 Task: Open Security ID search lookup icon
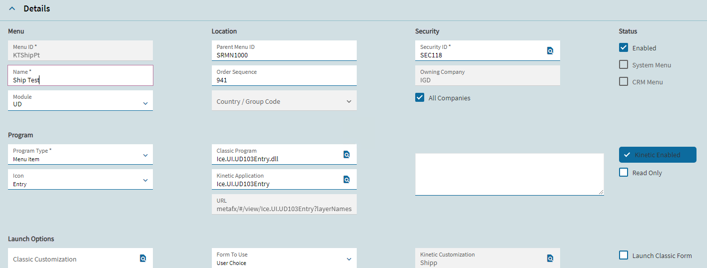(550, 51)
